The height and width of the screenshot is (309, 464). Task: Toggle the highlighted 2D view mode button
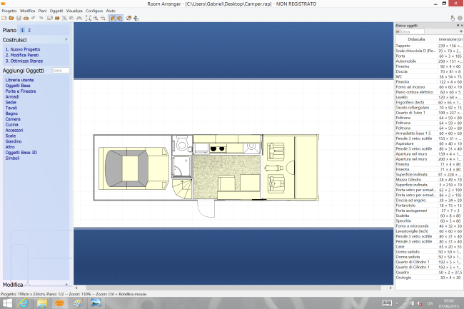point(113,18)
